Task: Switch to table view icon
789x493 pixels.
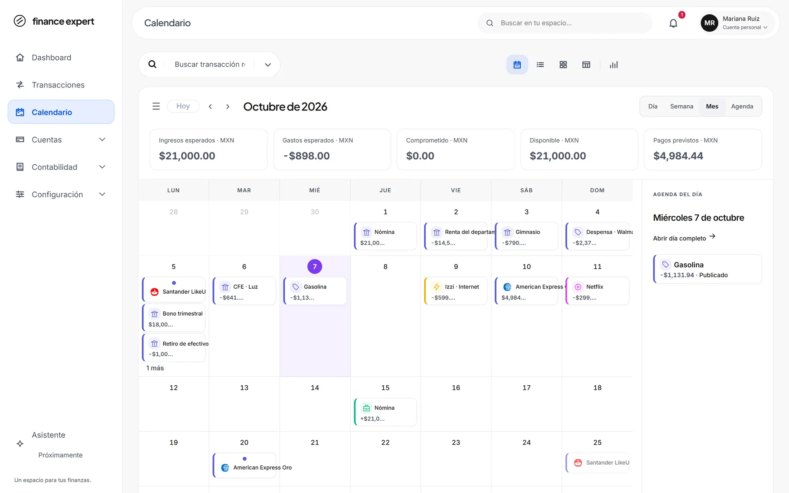Action: point(586,65)
